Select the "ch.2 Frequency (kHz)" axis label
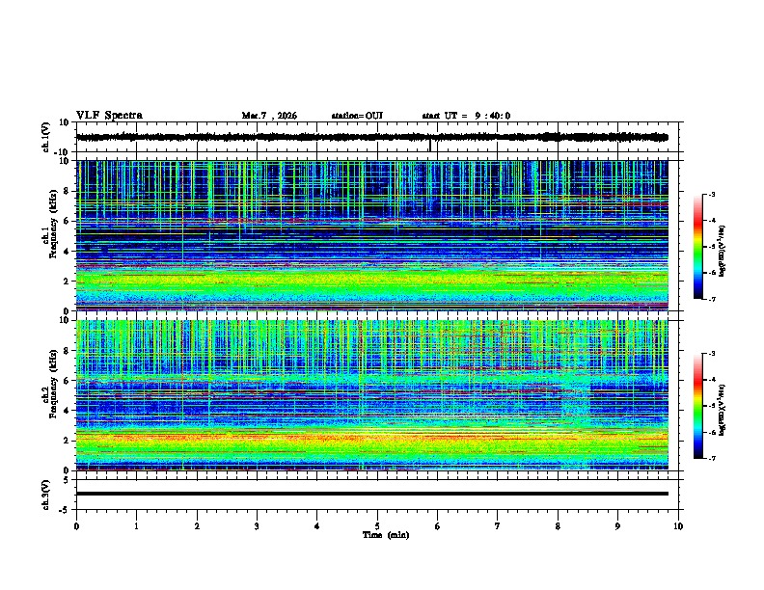This screenshot has height=590, width=764. (x=49, y=384)
